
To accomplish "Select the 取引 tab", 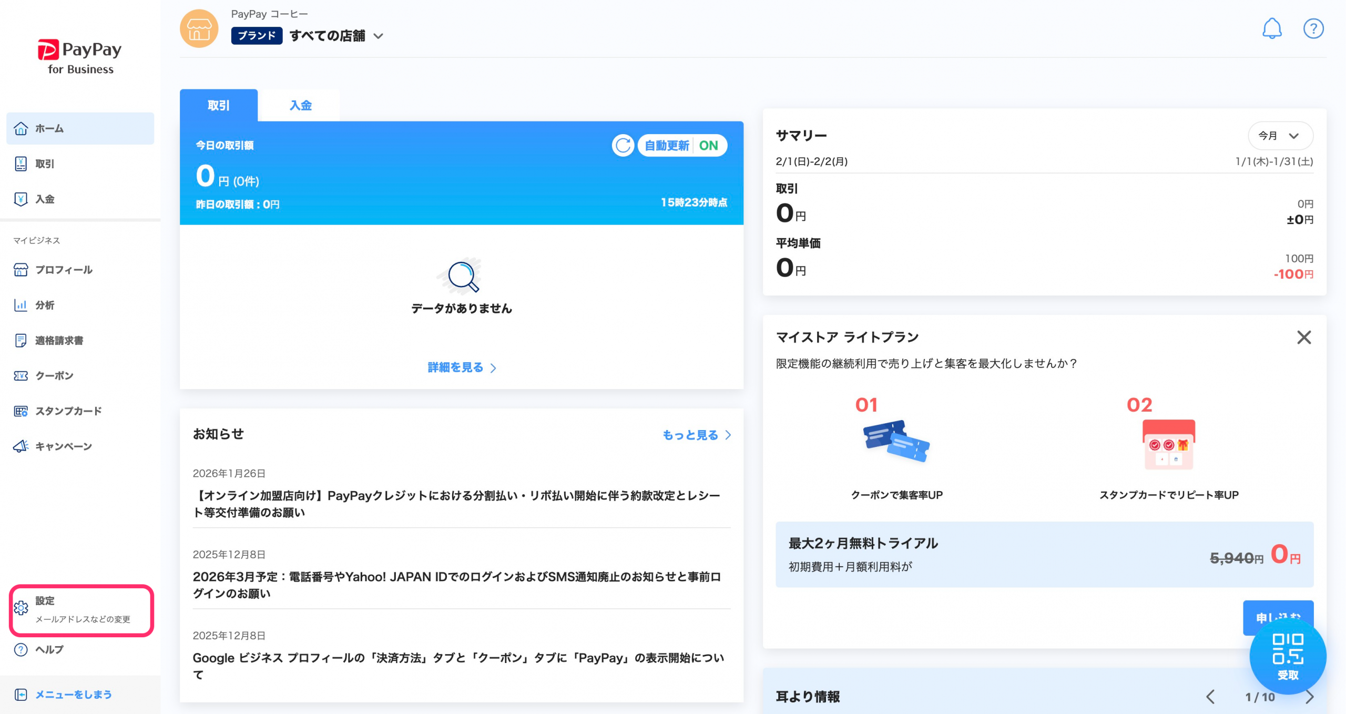I will [x=218, y=105].
